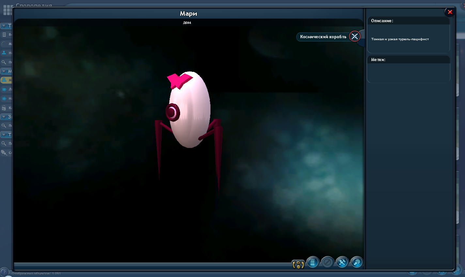The image size is (465, 277).
Task: Click the Космический корабль type label
Action: click(x=323, y=37)
